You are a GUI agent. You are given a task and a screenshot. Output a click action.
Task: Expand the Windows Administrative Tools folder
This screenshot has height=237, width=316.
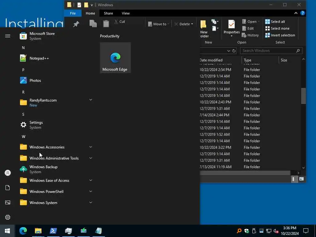(56, 158)
